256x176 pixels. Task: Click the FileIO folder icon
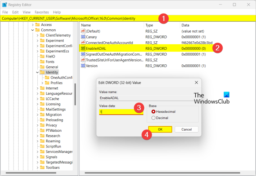[x=42, y=56]
